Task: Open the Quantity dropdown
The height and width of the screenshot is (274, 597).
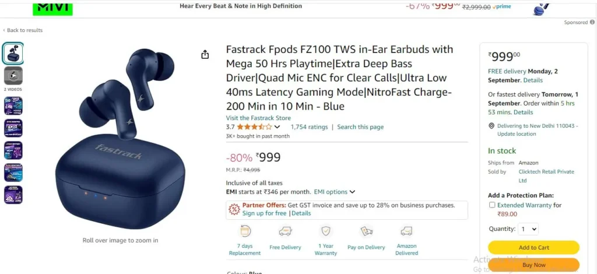Action: point(528,229)
